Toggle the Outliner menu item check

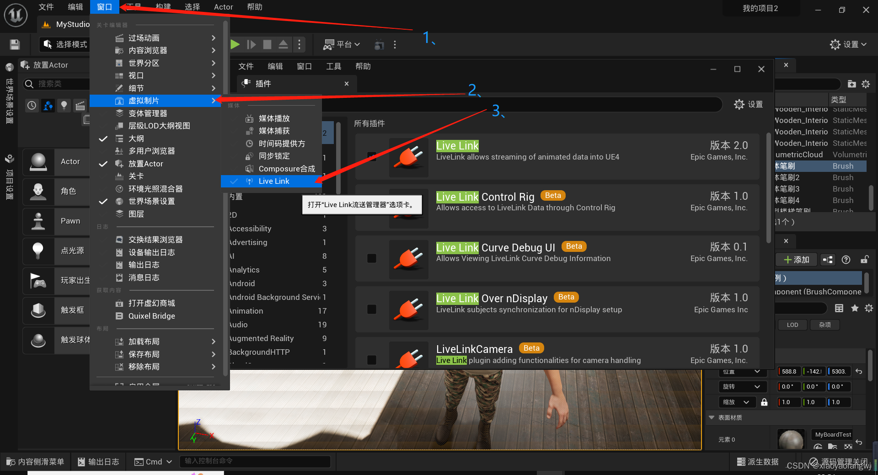pyautogui.click(x=155, y=139)
